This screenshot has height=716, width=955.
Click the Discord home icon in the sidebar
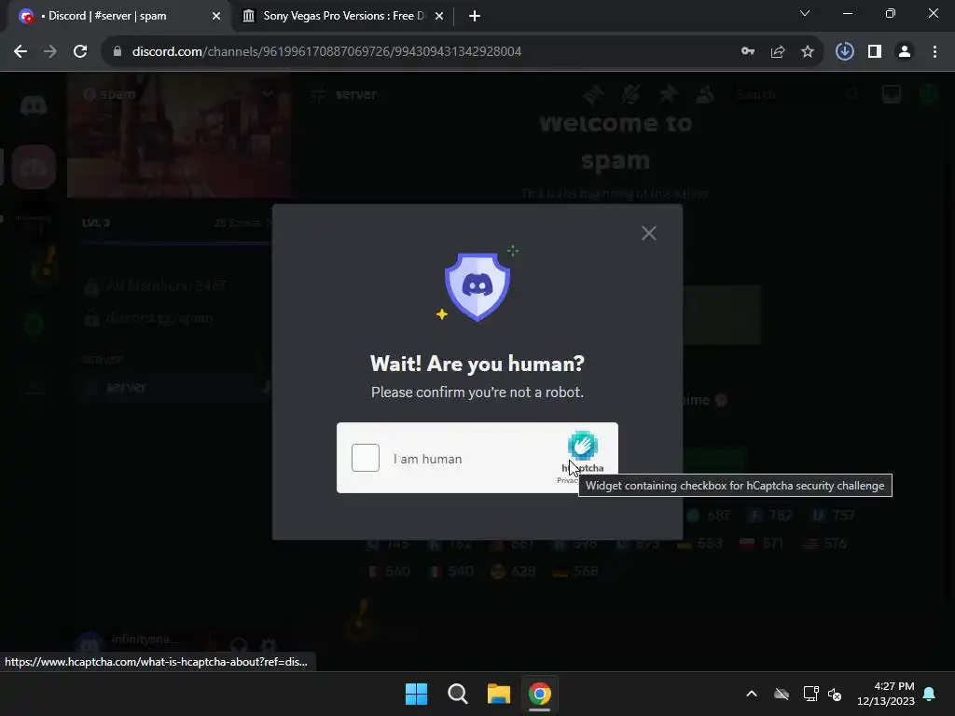pyautogui.click(x=34, y=105)
